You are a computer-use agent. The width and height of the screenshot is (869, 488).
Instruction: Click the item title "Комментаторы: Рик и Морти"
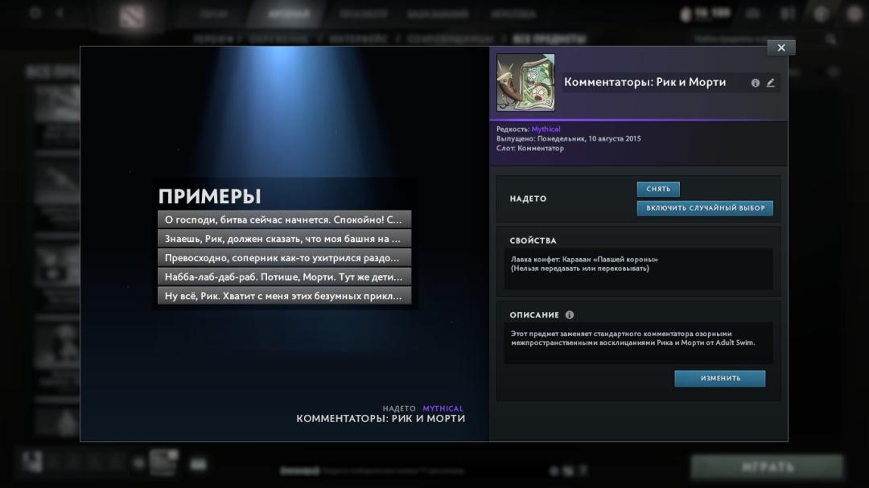645,82
